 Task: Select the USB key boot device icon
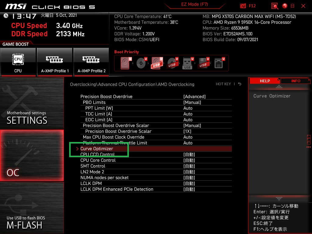coord(188,63)
